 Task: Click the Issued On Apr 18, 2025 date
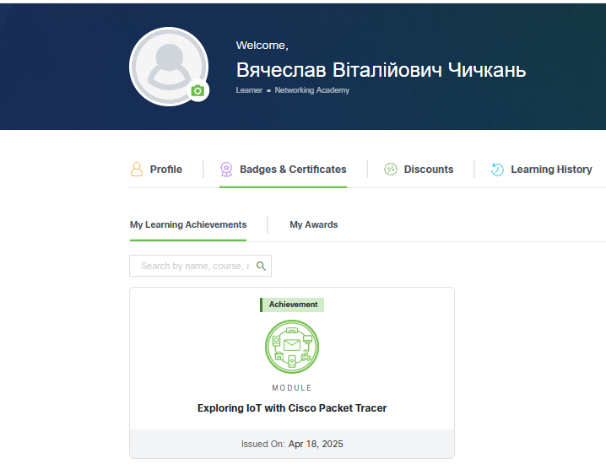(292, 444)
